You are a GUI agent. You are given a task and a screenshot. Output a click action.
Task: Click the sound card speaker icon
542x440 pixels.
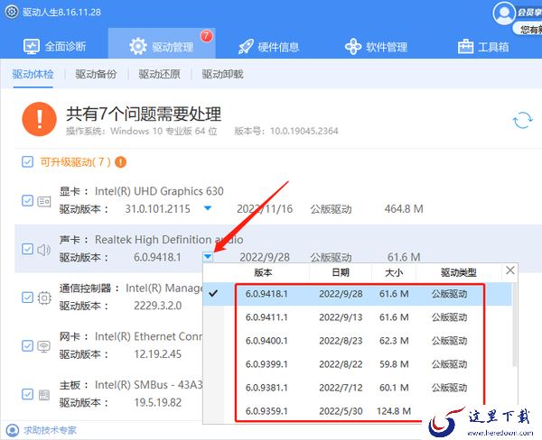point(44,250)
